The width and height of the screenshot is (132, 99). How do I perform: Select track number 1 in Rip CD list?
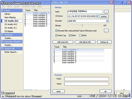click(78, 50)
